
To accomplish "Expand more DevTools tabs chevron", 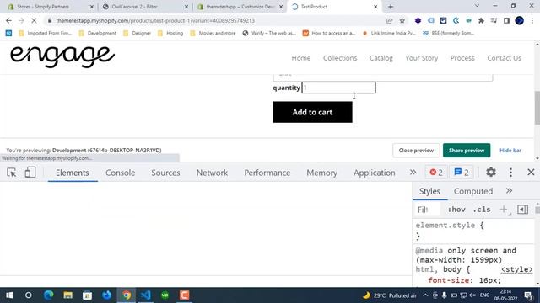I will point(413,172).
